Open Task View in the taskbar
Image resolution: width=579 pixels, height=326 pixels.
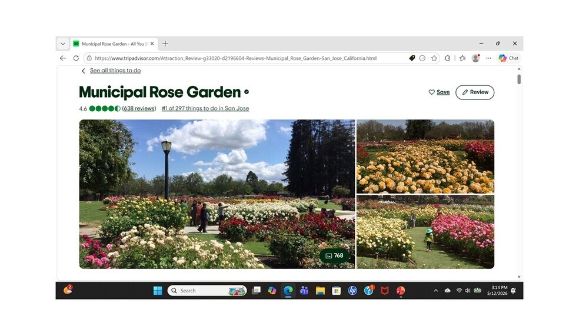(x=257, y=291)
